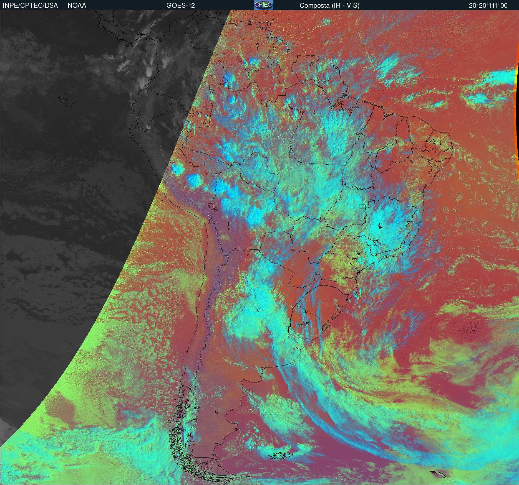Click the Composta (IR - VIS) title
This screenshot has width=519, height=485.
[x=329, y=6]
